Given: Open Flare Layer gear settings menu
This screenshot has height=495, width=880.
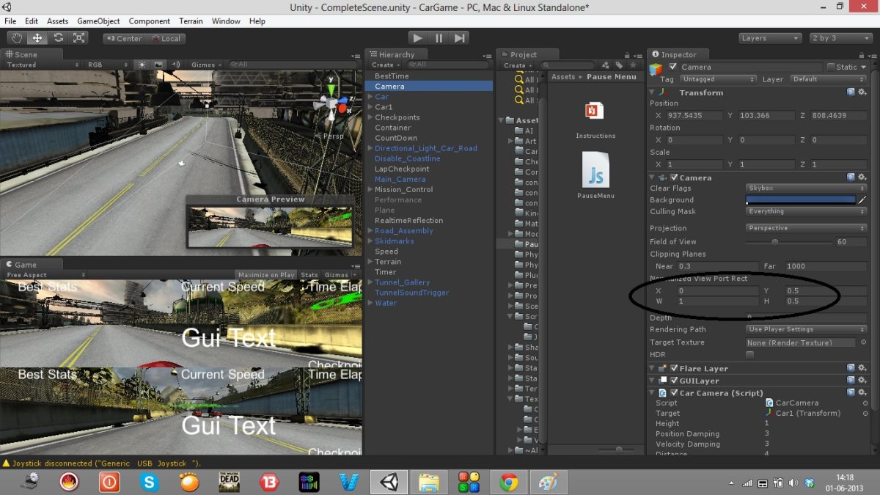Looking at the screenshot, I should pyautogui.click(x=862, y=368).
